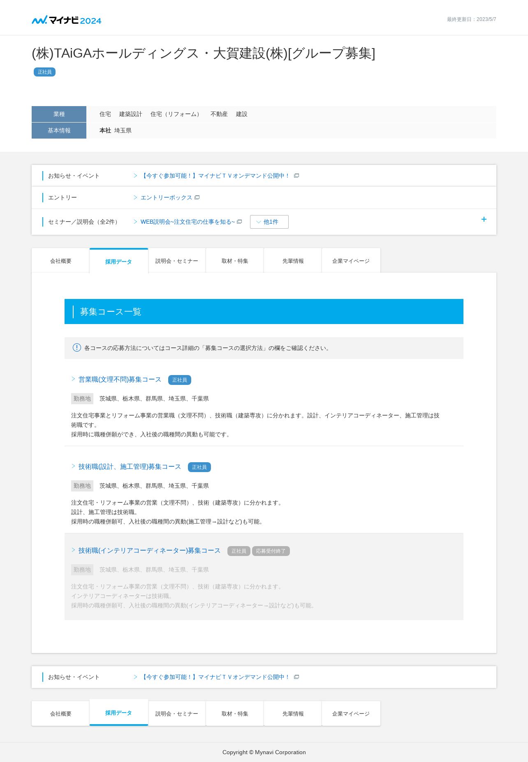Select the bottom 採用データ tab
528x762 pixels.
[119, 713]
